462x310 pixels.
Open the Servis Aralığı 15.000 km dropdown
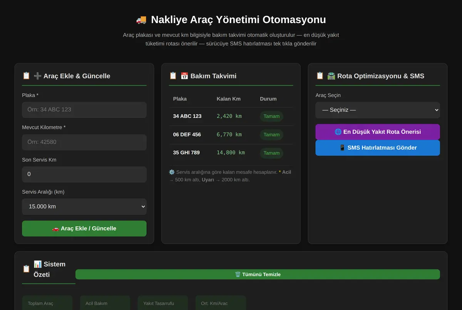84,207
